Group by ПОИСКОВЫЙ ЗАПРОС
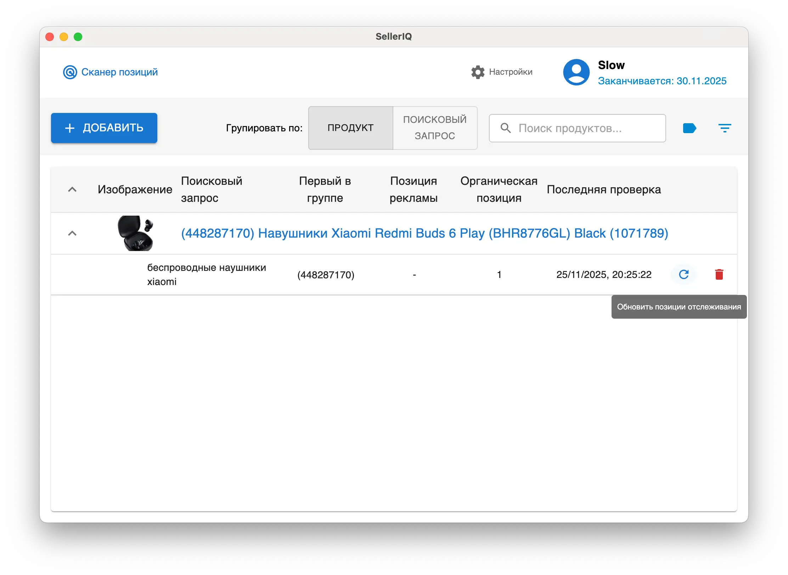 coord(435,128)
